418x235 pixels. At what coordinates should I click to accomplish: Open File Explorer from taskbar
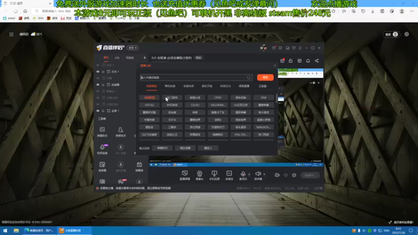point(16,230)
